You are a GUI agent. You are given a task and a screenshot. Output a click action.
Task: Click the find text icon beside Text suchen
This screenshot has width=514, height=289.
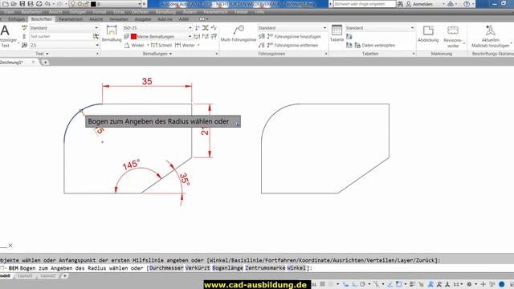point(96,36)
